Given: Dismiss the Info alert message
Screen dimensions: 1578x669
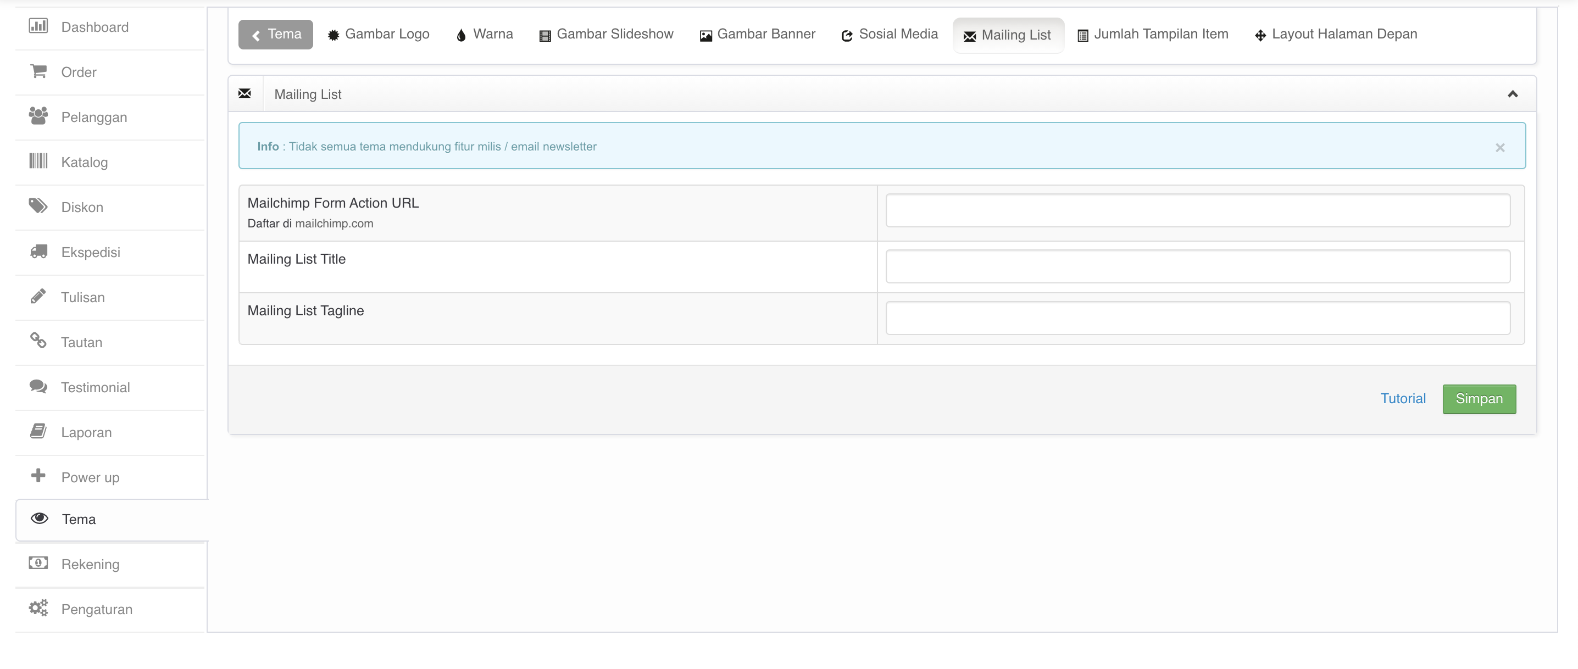Looking at the screenshot, I should [x=1499, y=148].
